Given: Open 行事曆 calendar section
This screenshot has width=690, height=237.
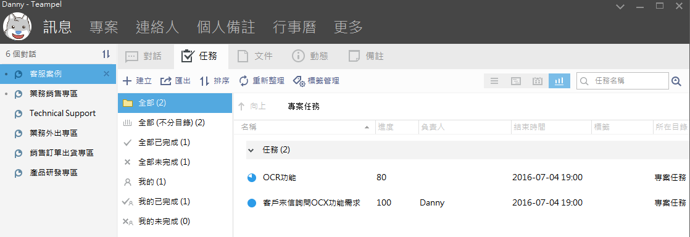Looking at the screenshot, I should tap(294, 27).
